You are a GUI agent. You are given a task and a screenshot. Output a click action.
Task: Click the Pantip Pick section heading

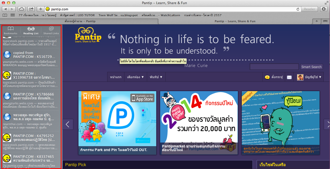[76, 165]
